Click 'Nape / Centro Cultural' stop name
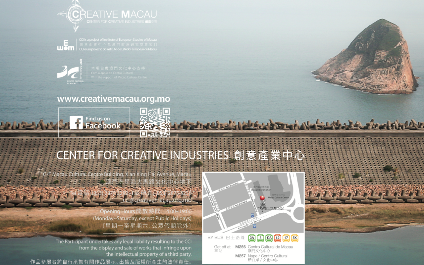 [268, 256]
